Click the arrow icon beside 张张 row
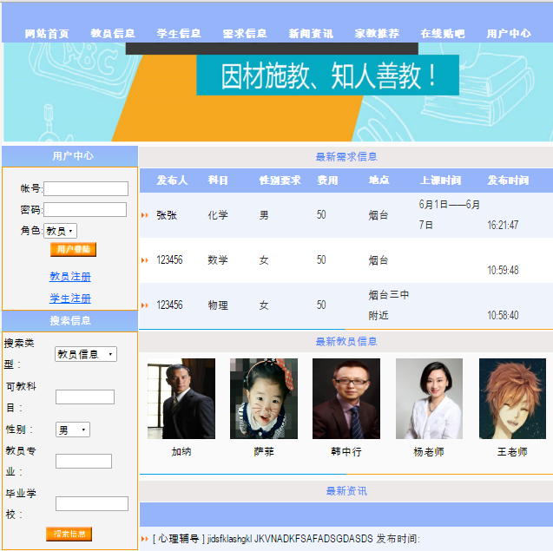This screenshot has height=551, width=553. (x=145, y=215)
